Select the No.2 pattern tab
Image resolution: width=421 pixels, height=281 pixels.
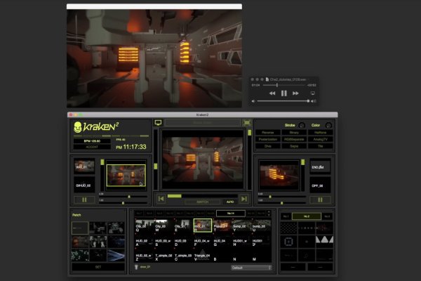pyautogui.click(x=306, y=216)
